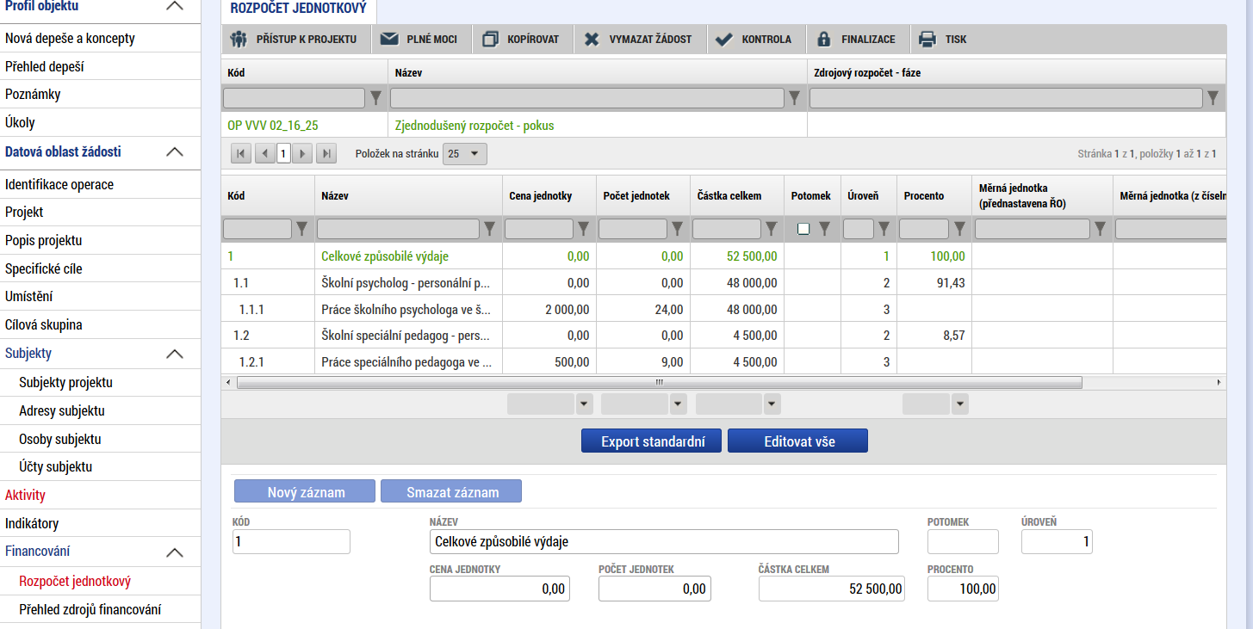The height and width of the screenshot is (629, 1253).
Task: Click Kopírovat in the toolbar
Action: click(x=521, y=39)
